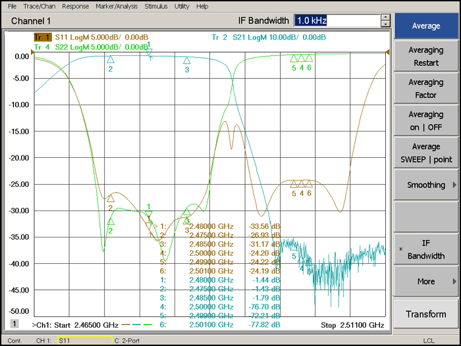Select trace Tr 1 S11 label

(91, 37)
